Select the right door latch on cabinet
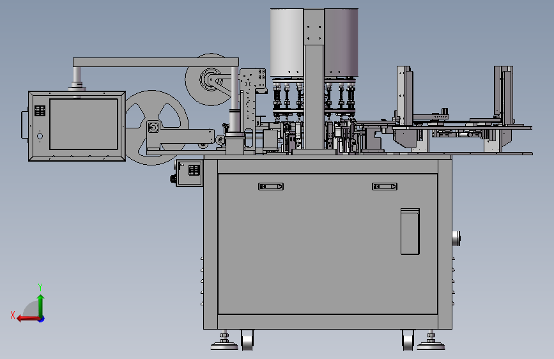This screenshot has width=554, height=359. click(385, 187)
